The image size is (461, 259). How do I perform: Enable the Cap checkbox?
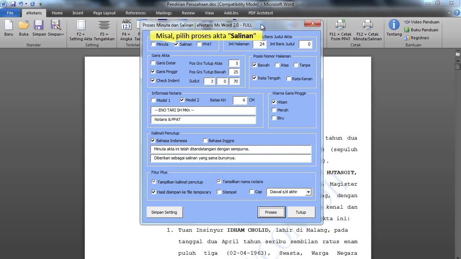point(251,192)
